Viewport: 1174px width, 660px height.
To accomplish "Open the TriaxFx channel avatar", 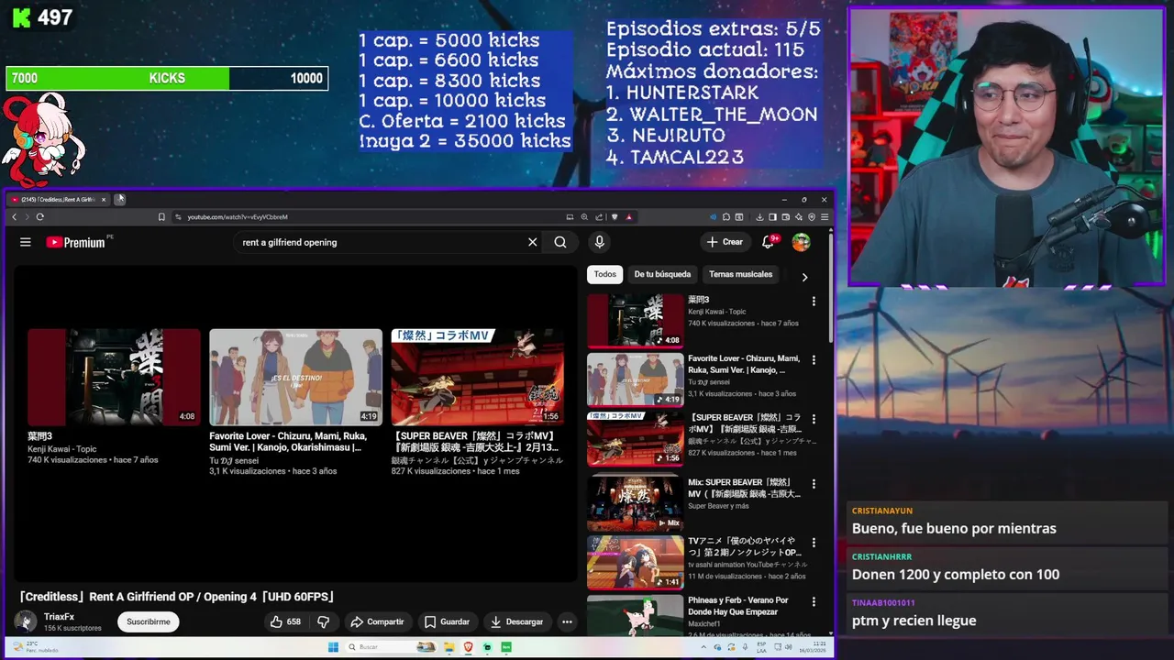I will [x=26, y=621].
